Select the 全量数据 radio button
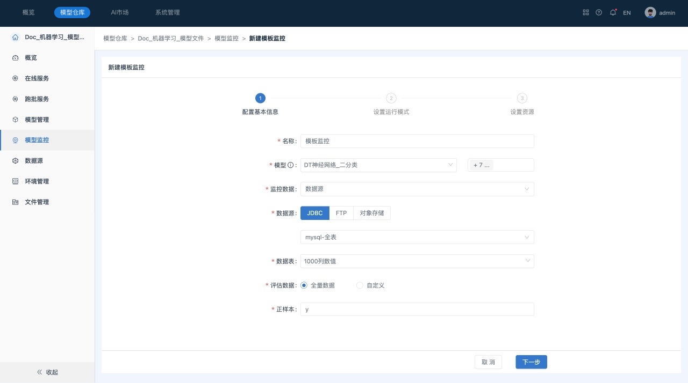 (x=304, y=285)
